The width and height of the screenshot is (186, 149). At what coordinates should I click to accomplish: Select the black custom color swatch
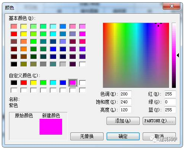coord(14,83)
